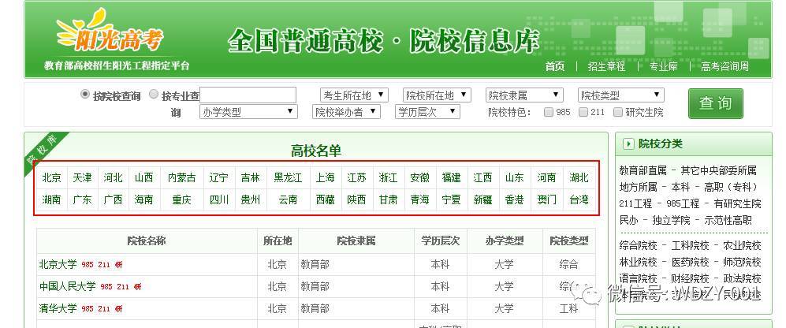Open the 招生章程 nav item

click(606, 66)
